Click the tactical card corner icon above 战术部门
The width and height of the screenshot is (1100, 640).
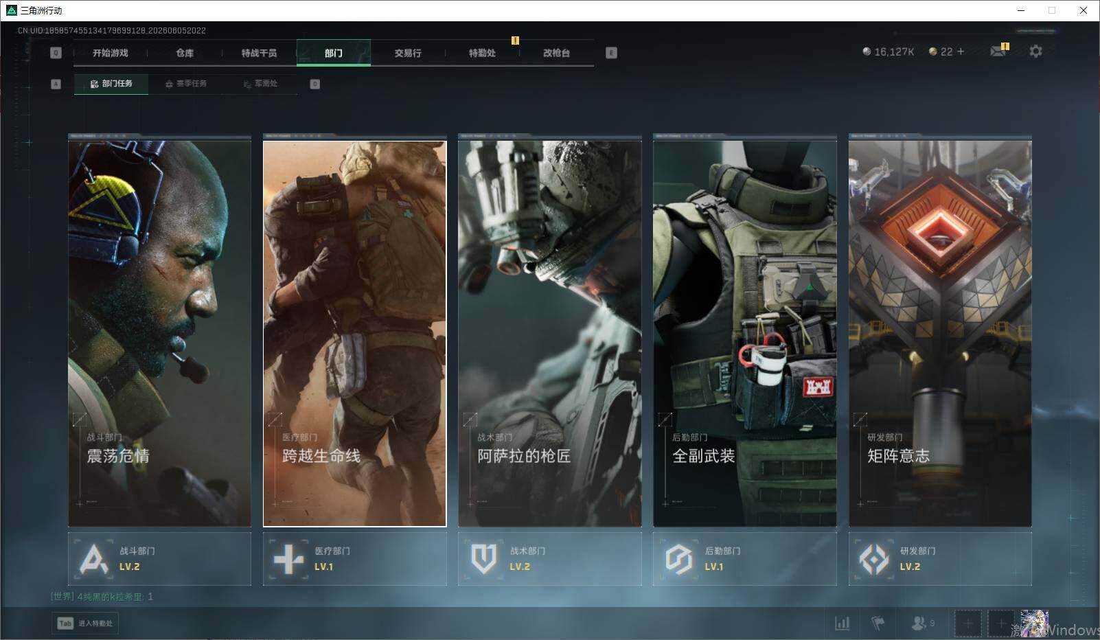[x=470, y=419]
